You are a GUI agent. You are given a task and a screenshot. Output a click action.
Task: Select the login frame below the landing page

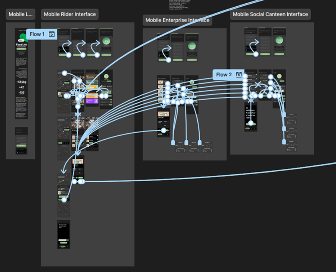[21, 142]
